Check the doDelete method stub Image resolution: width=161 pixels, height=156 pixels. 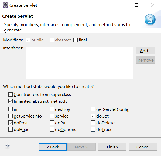93,123
